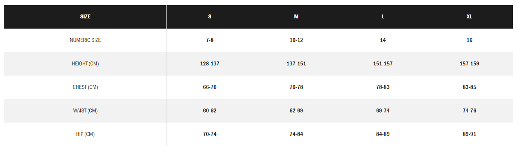The width and height of the screenshot is (518, 152).
Task: Click hip value 74-84
Action: tap(296, 134)
